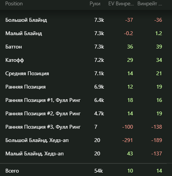Screen dimensions: 172x176
Task: Select the Большой Блайнд, Хедз-ап row
Action: 86,140
